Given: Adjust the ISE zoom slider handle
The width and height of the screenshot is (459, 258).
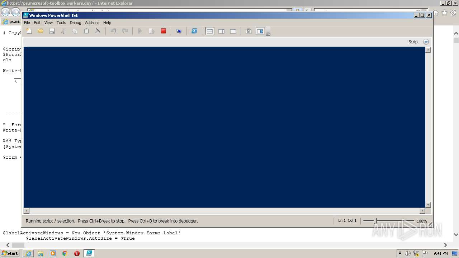Looking at the screenshot, I should click(375, 221).
